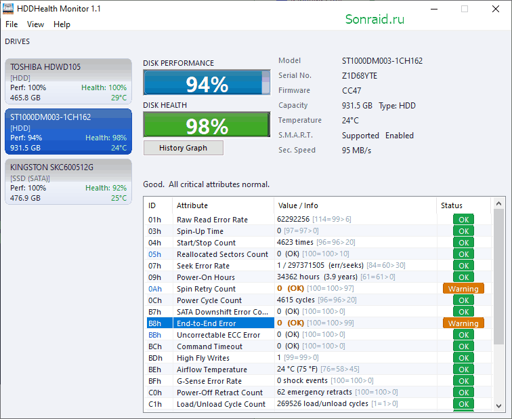This screenshot has height=419, width=512.
Task: Click the B8h ID cell
Action: tap(154, 323)
